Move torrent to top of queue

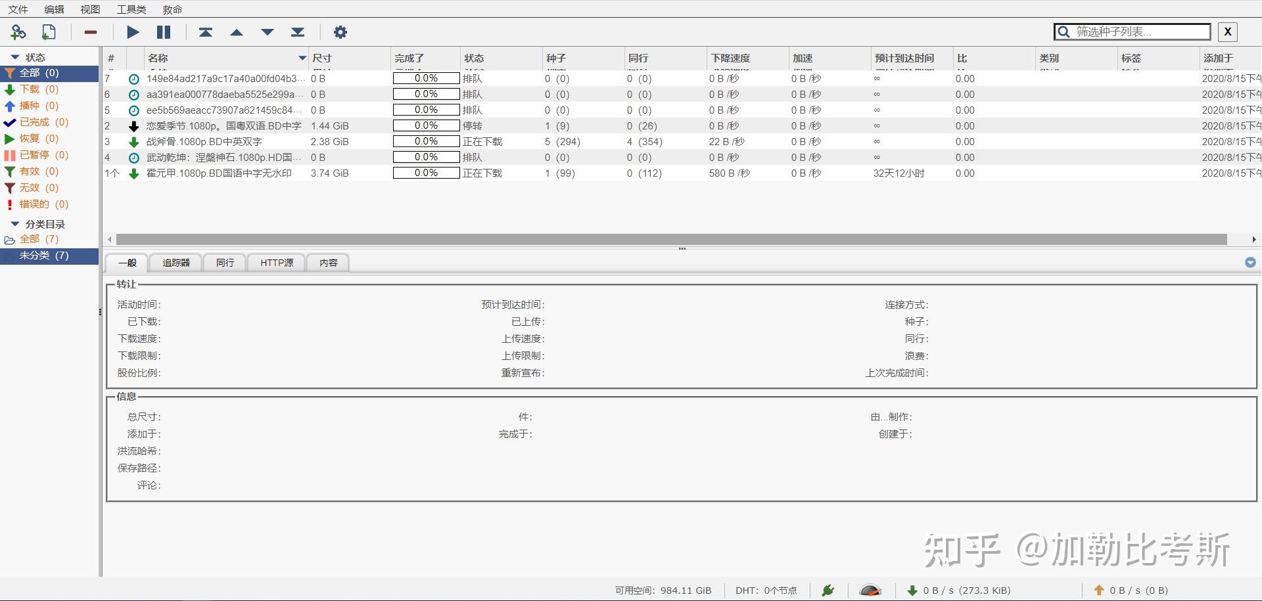click(x=206, y=32)
